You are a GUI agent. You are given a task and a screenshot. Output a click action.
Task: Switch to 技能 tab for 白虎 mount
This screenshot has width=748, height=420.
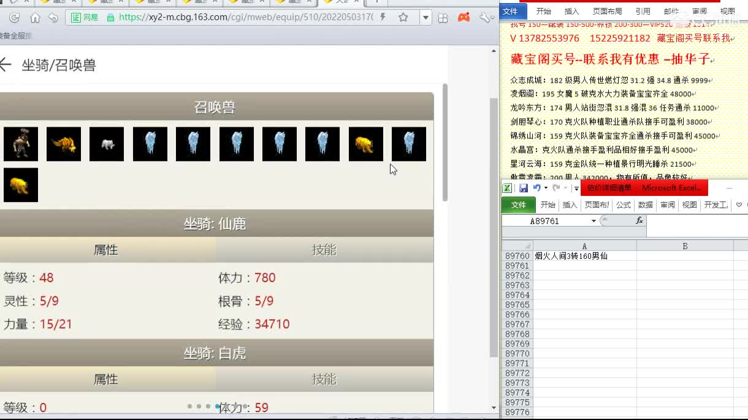pyautogui.click(x=324, y=380)
